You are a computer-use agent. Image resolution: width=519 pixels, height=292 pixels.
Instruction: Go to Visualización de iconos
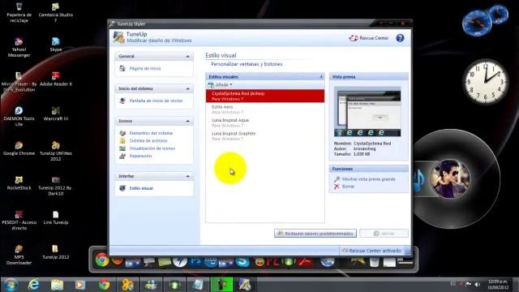(152, 148)
